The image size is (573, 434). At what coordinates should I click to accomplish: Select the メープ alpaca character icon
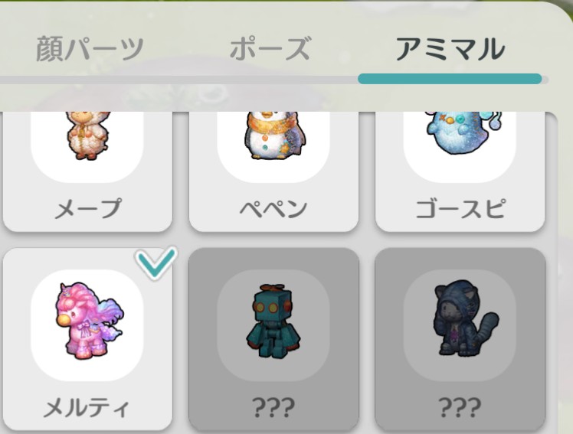tap(87, 135)
